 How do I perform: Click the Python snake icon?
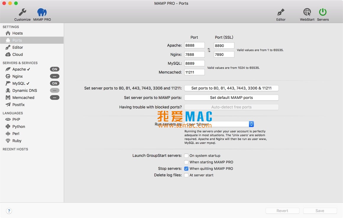point(8,126)
